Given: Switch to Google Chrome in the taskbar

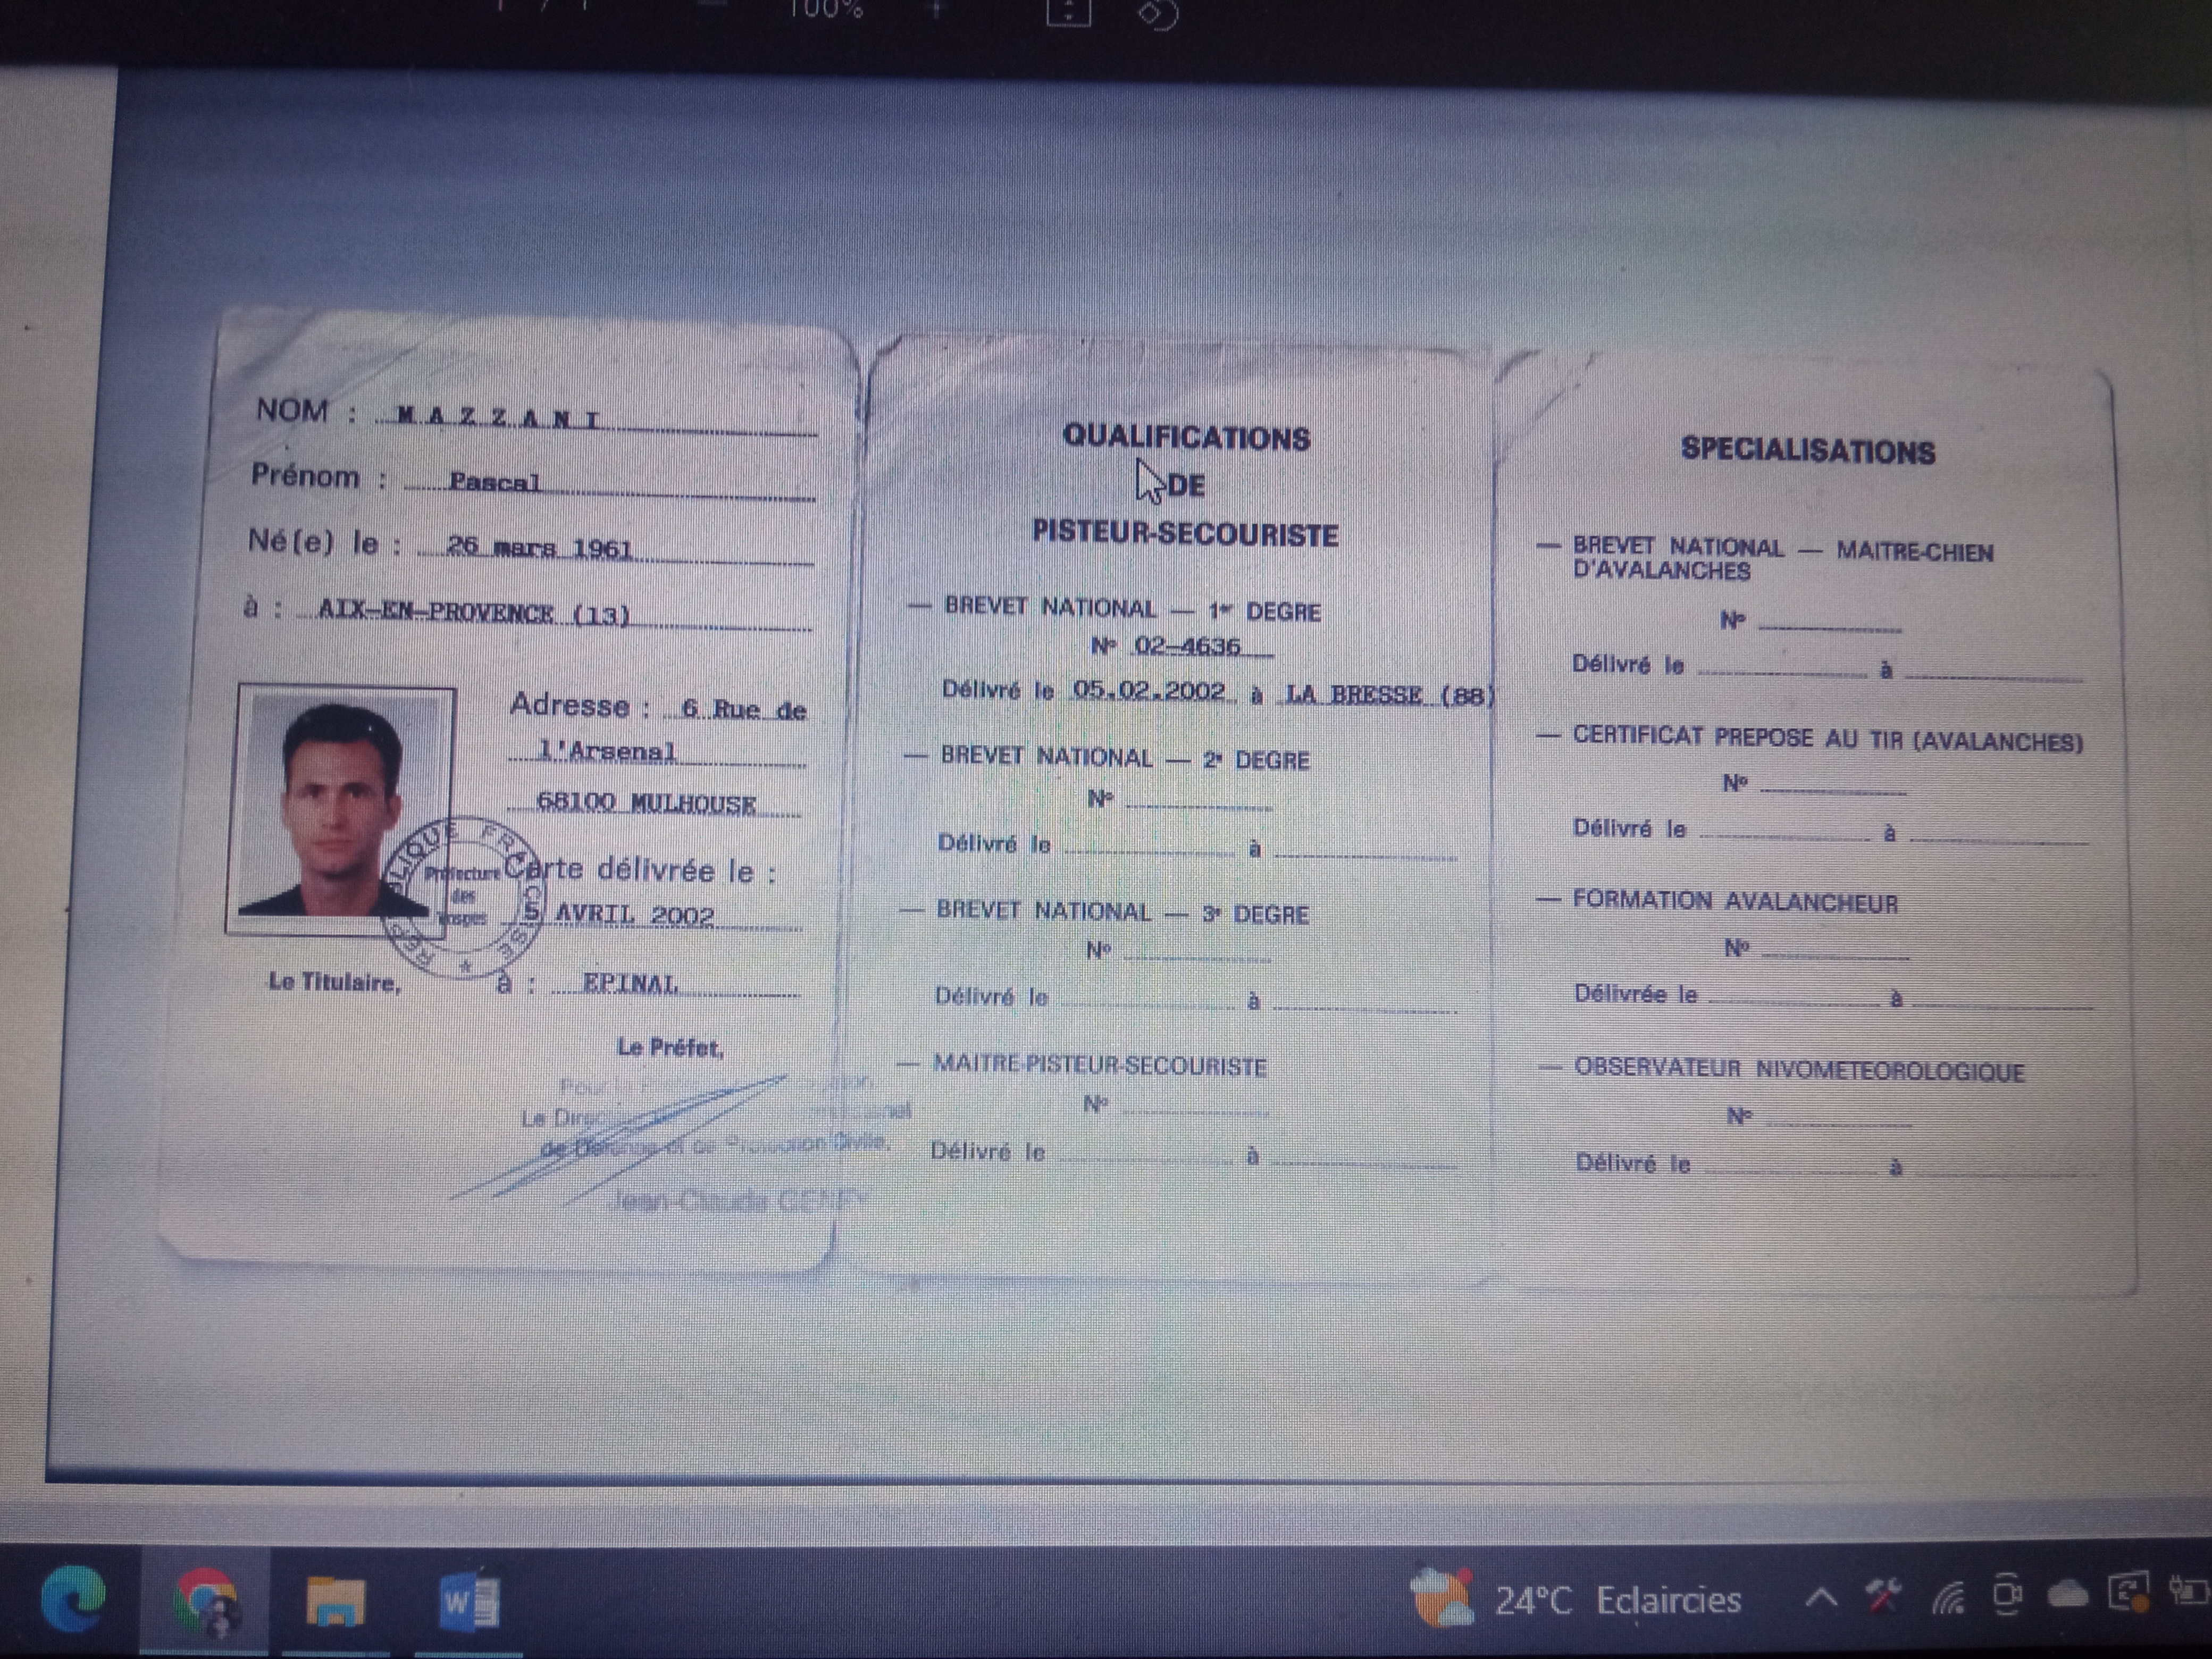Looking at the screenshot, I should coord(204,1600).
